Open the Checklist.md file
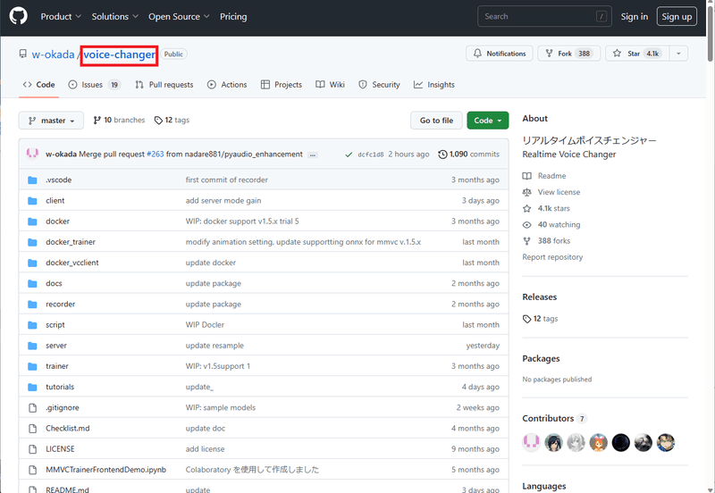The height and width of the screenshot is (493, 715). point(68,429)
